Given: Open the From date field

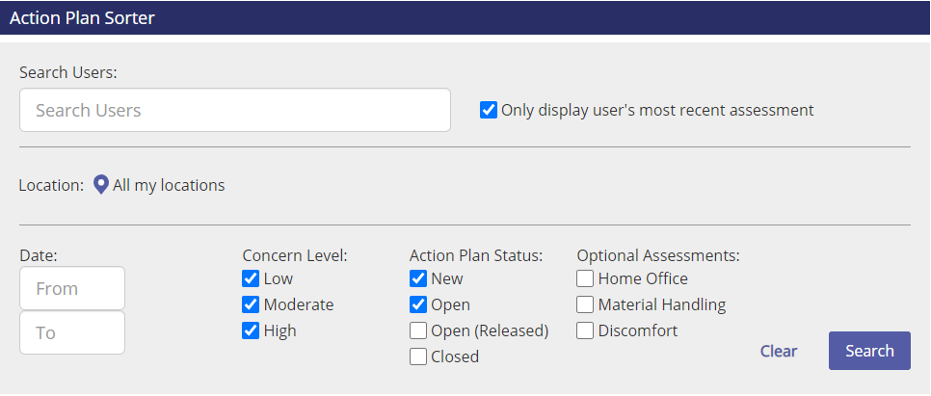Looking at the screenshot, I should tap(72, 288).
